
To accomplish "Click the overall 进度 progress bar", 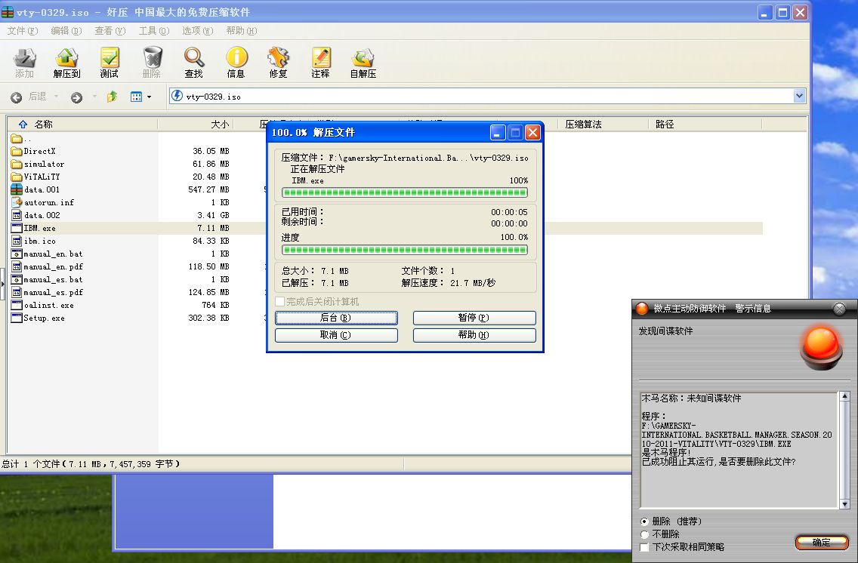I will (x=404, y=250).
